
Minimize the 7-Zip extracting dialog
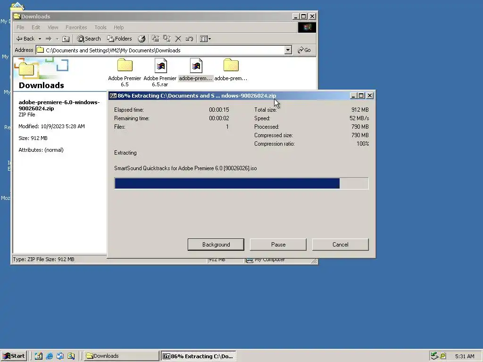[x=353, y=96]
